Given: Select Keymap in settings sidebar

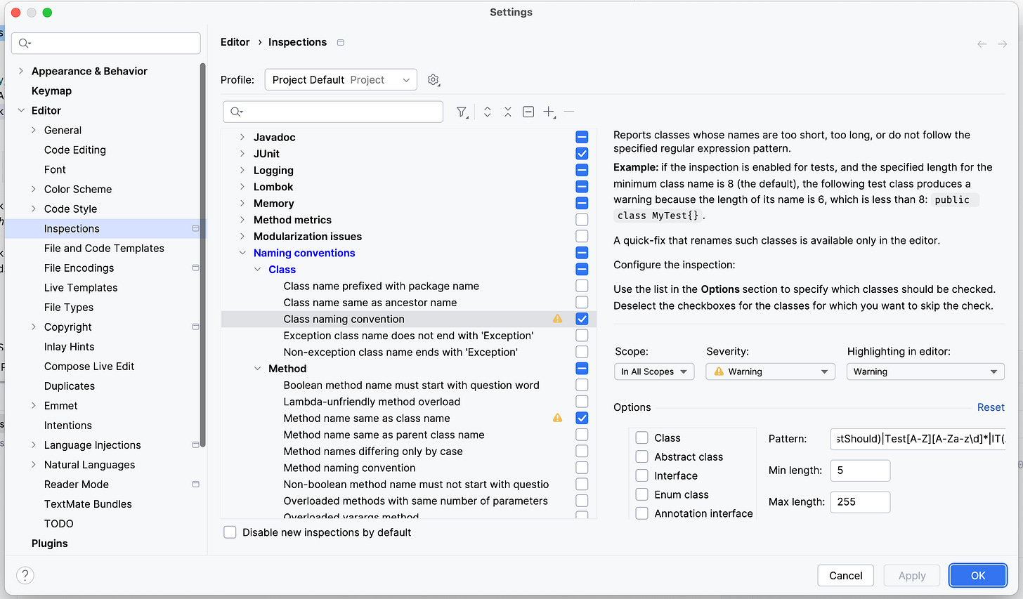Looking at the screenshot, I should tap(51, 91).
